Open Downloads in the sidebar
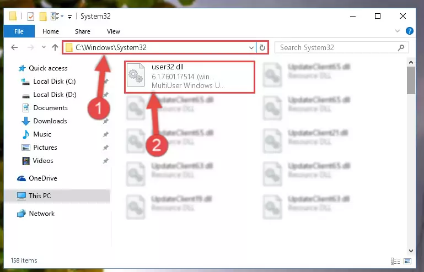 point(50,121)
